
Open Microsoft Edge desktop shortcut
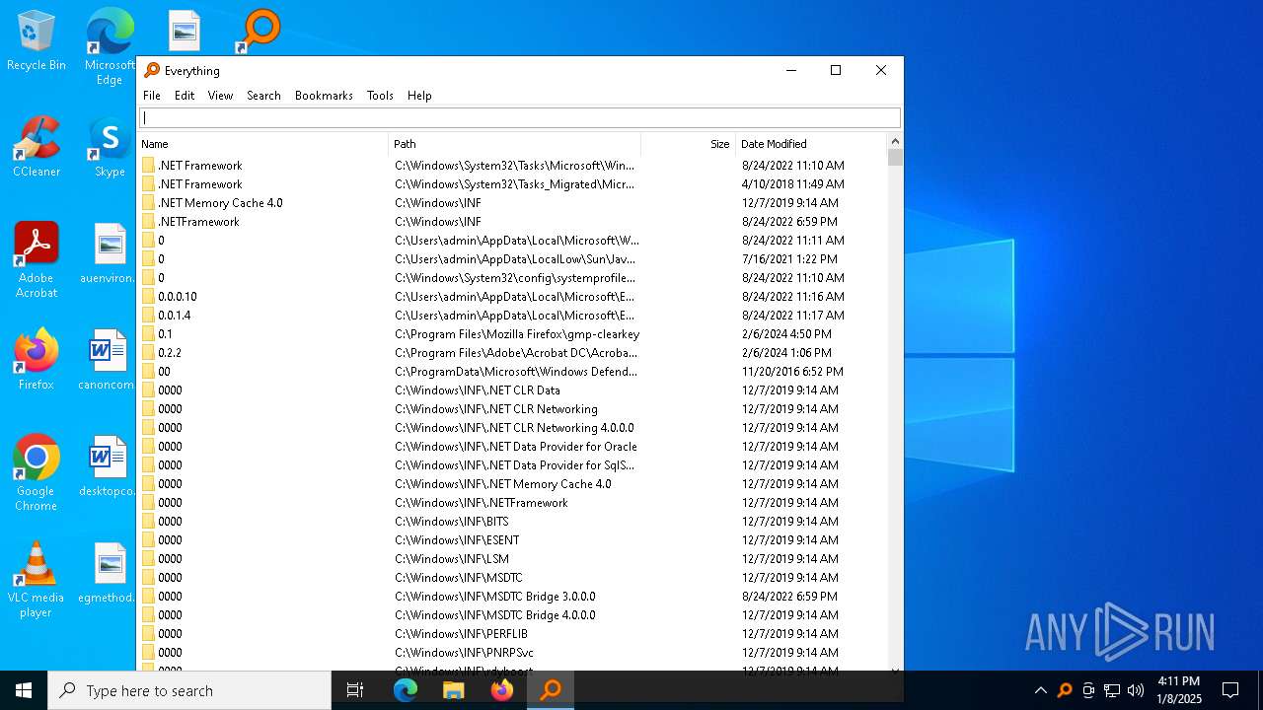click(110, 46)
